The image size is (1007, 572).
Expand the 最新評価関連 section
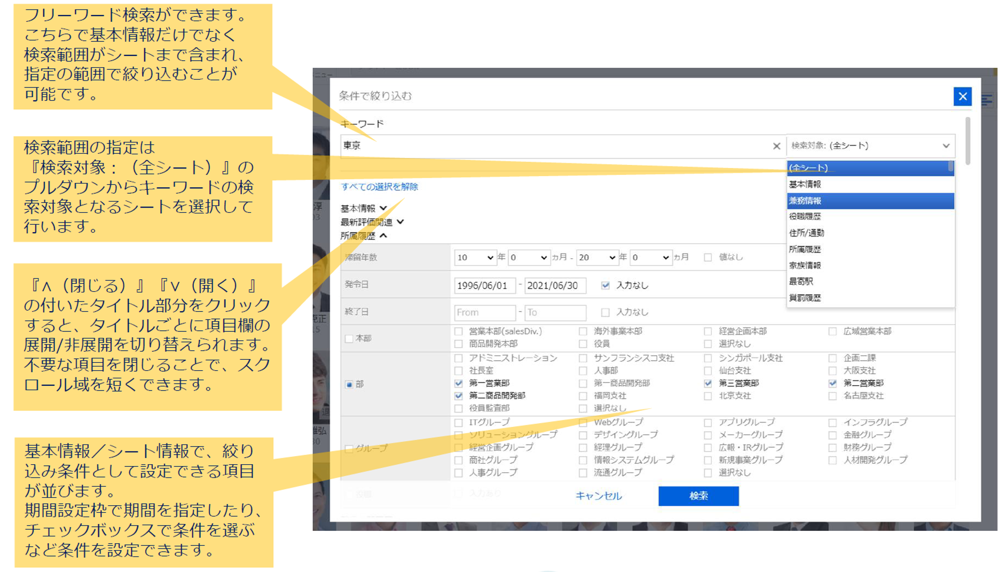[x=372, y=222]
